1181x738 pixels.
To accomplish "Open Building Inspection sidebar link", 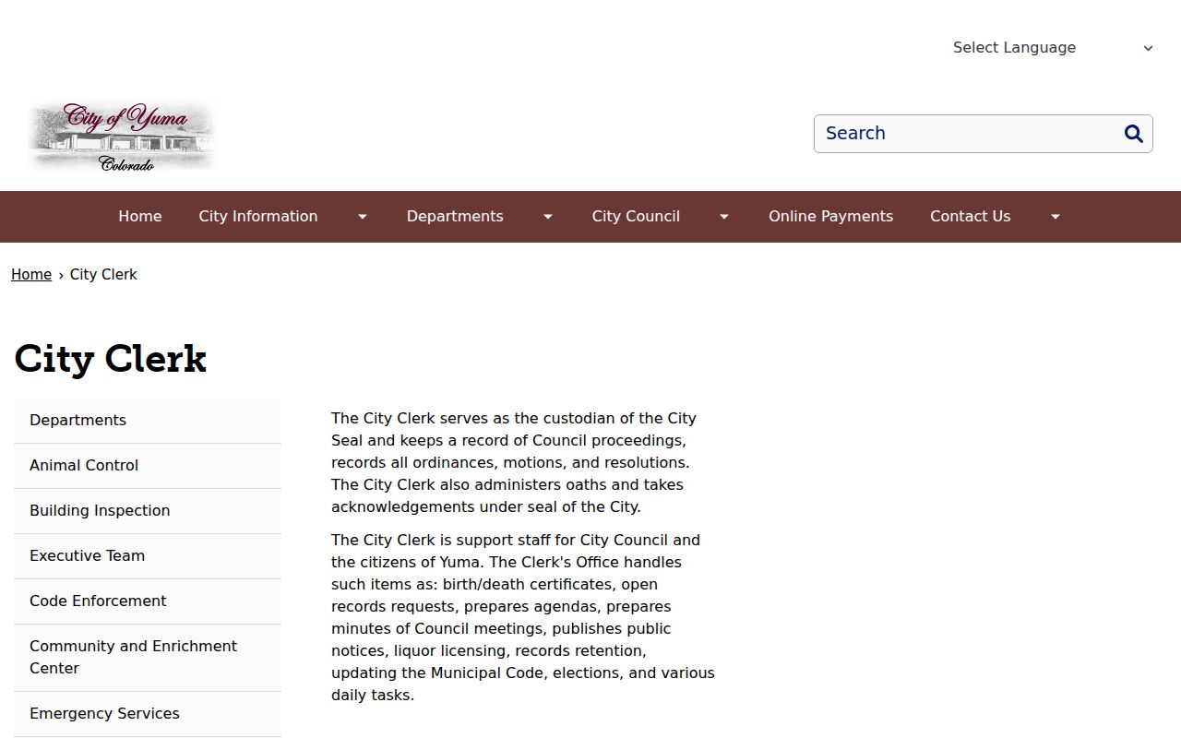I will (x=148, y=511).
